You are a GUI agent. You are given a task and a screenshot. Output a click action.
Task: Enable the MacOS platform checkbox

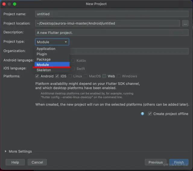(x=86, y=76)
